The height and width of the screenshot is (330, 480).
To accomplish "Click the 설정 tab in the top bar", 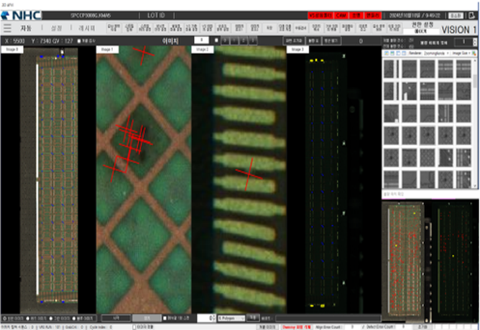I will point(56,28).
